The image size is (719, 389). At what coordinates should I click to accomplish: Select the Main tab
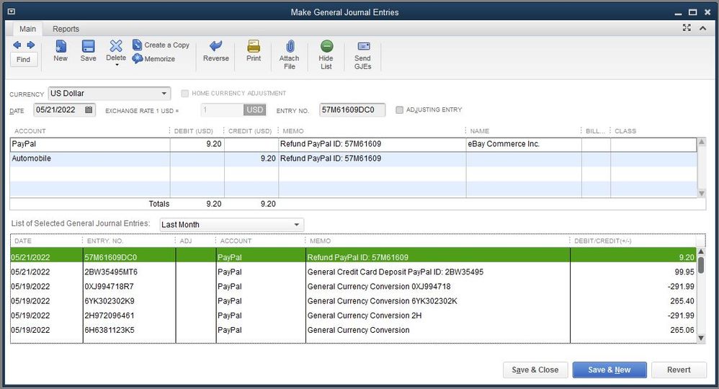pyautogui.click(x=27, y=29)
